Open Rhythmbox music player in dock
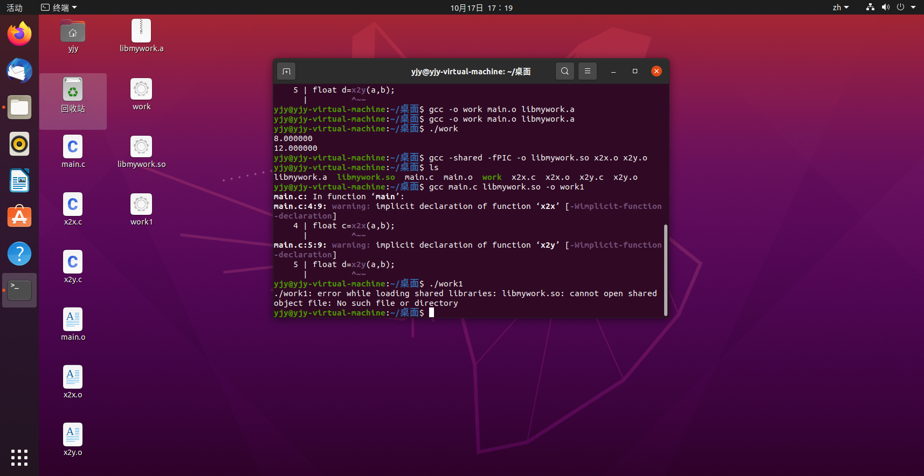The height and width of the screenshot is (476, 924). [19, 144]
